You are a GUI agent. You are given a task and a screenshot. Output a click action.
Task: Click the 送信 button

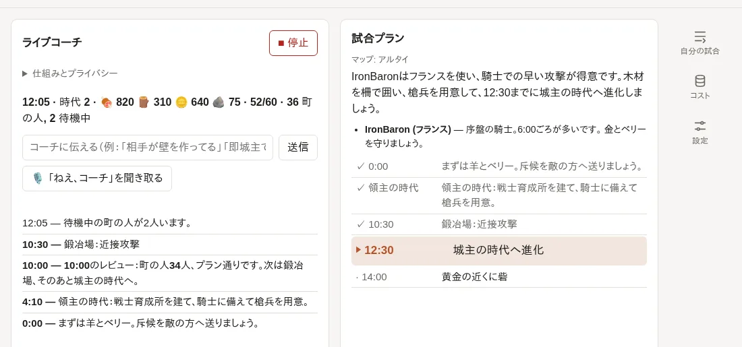tap(298, 148)
